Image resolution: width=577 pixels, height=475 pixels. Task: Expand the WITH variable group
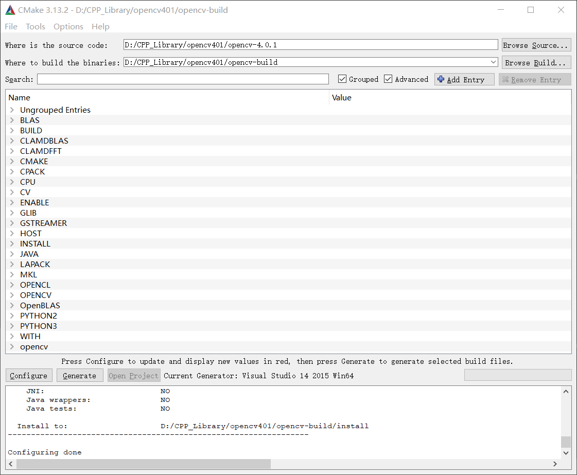tap(11, 336)
